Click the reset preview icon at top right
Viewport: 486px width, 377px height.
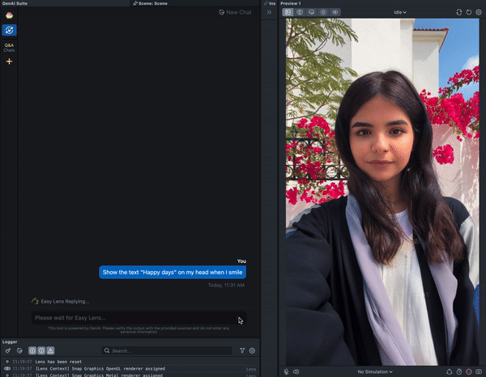(469, 12)
